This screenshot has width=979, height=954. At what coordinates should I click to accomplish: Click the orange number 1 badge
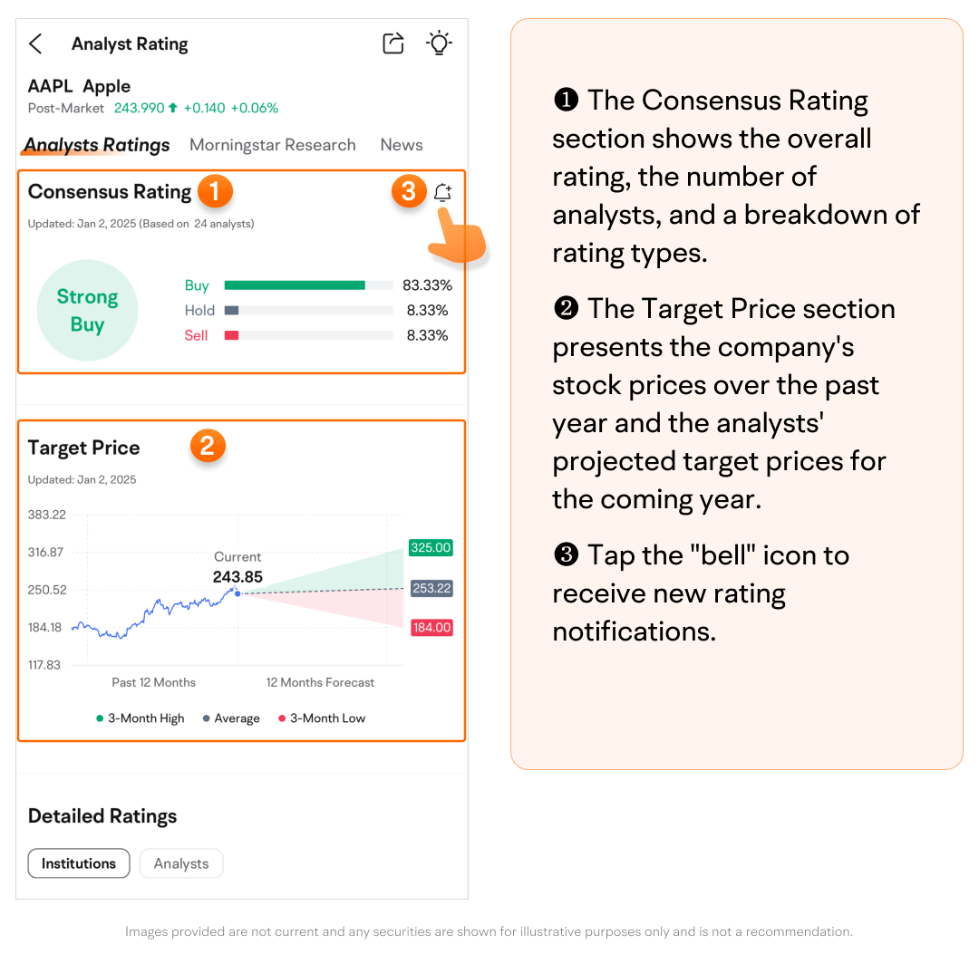(x=215, y=191)
